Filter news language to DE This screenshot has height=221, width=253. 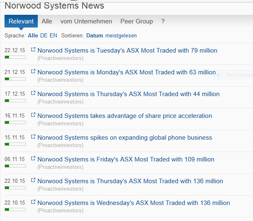[44, 36]
